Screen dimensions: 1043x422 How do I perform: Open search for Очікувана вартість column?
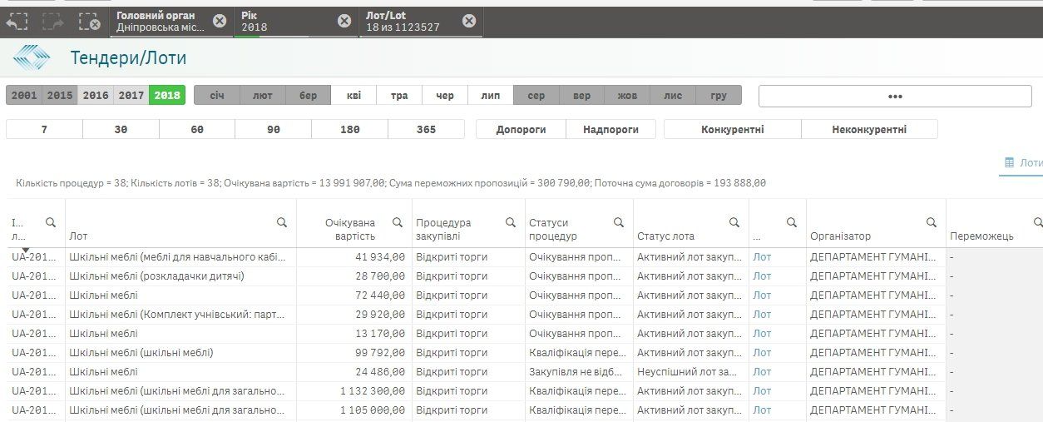click(x=398, y=222)
